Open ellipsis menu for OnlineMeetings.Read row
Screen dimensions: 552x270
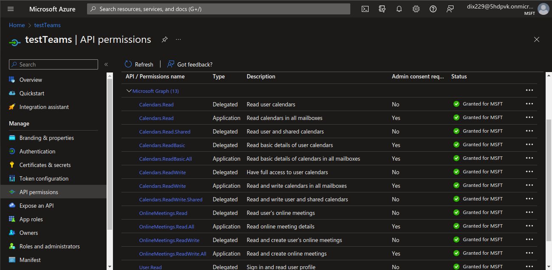[x=529, y=212]
